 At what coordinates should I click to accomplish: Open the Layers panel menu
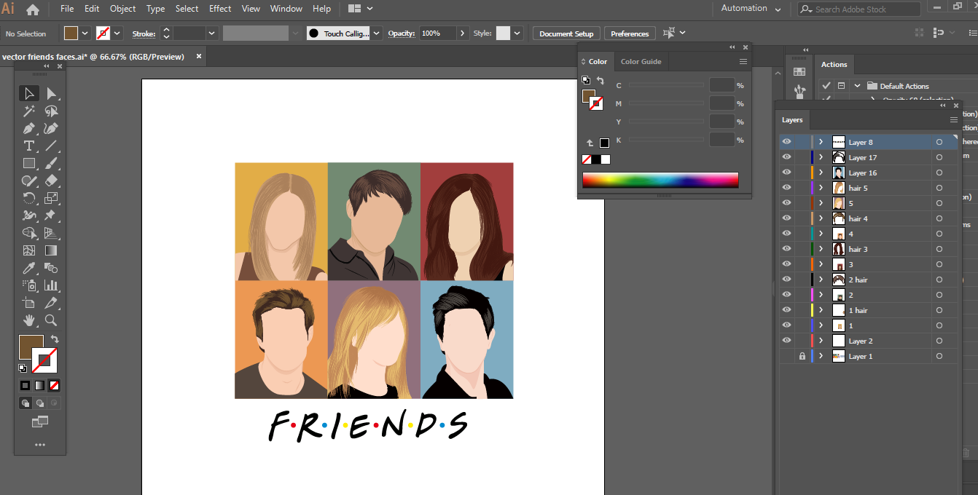click(x=954, y=120)
